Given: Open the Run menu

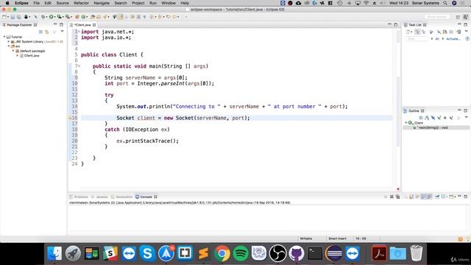Looking at the screenshot, I should coord(153,3).
